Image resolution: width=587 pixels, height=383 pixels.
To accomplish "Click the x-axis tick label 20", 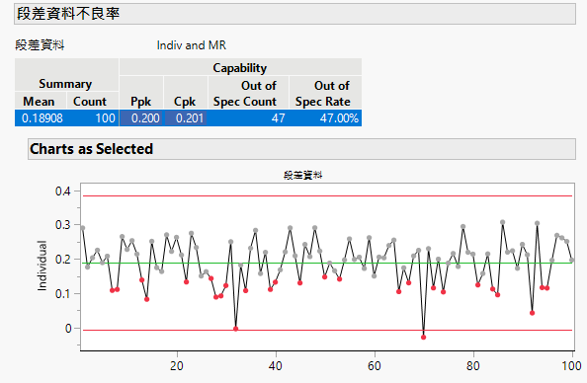I will coord(177,365).
